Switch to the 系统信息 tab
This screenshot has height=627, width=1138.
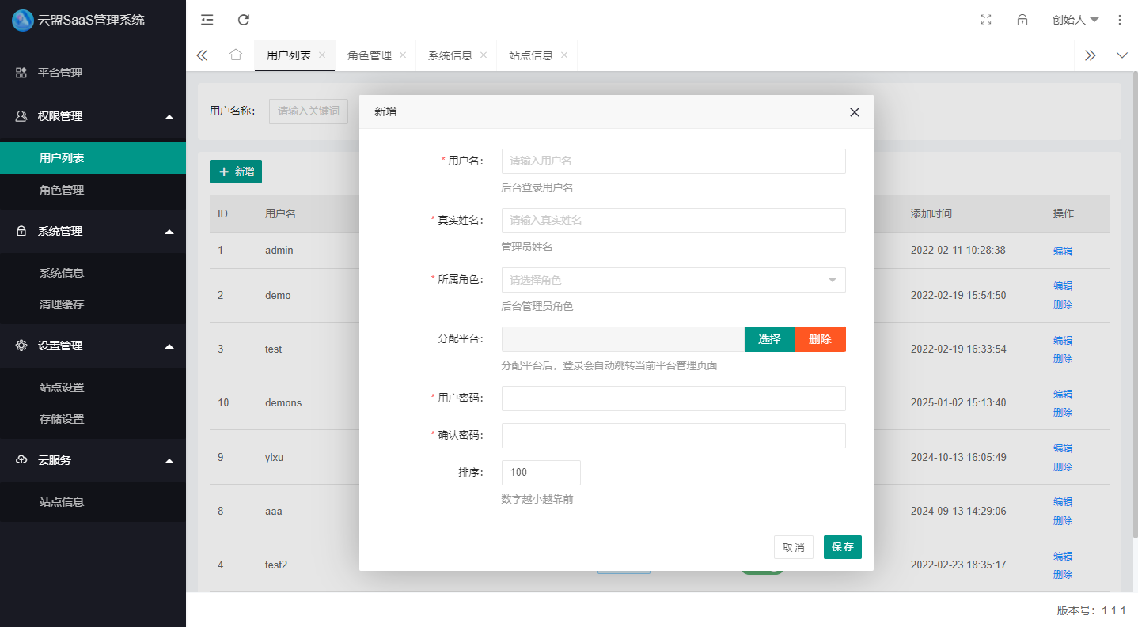click(x=451, y=55)
